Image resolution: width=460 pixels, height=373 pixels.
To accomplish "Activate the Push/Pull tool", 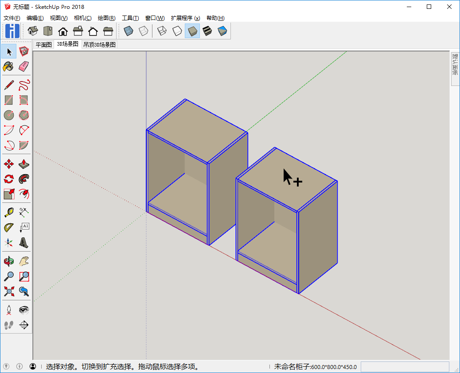I will (24, 164).
